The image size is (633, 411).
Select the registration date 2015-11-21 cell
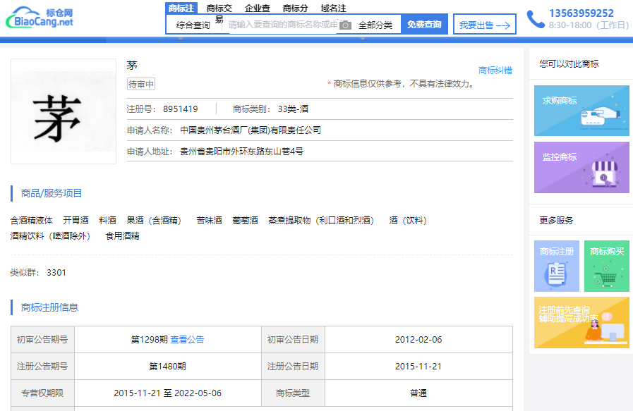tap(418, 366)
